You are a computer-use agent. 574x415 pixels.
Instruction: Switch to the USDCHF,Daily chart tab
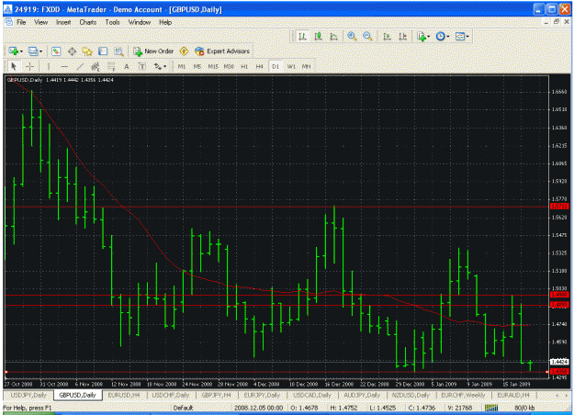point(171,395)
